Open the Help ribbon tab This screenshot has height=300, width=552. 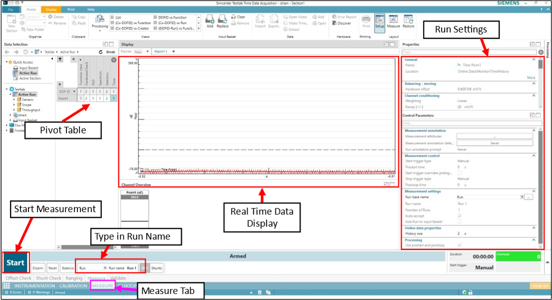[91, 9]
